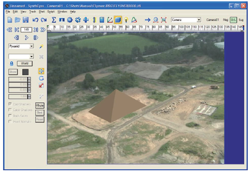Screen dimensions: 250x172
Task: Select the Rotate tool circular arrow icon
Action: point(42,78)
